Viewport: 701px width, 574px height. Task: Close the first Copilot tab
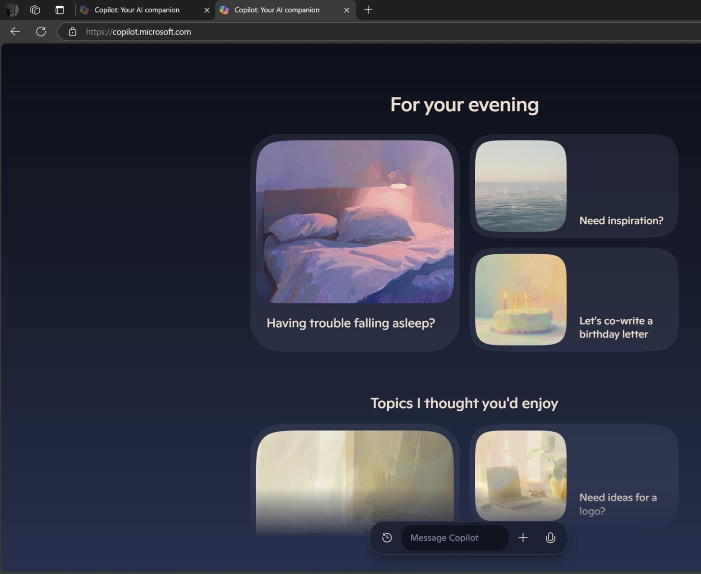207,10
